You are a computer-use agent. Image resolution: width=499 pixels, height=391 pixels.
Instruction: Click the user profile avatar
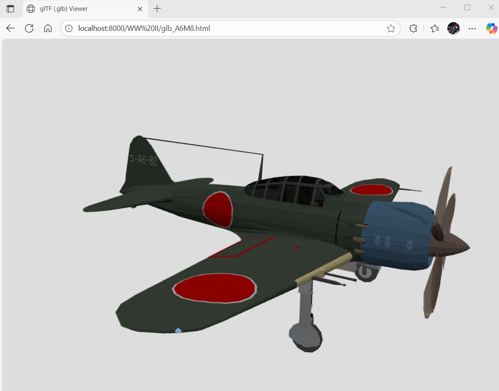coord(453,28)
